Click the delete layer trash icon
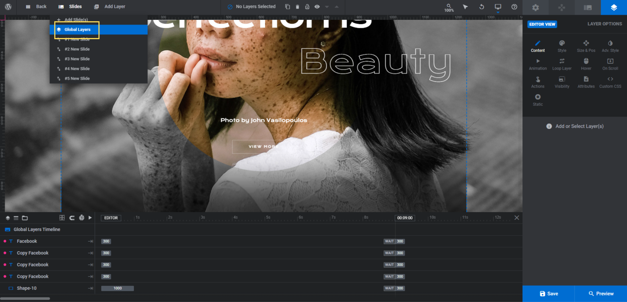 [297, 6]
